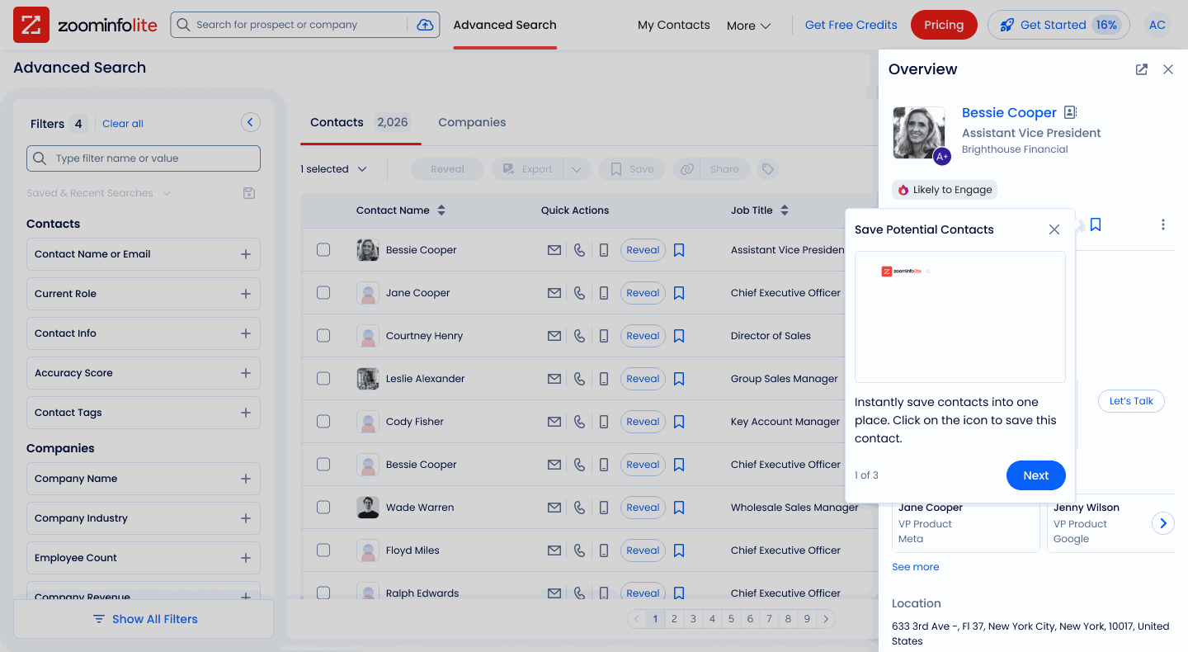Image resolution: width=1188 pixels, height=652 pixels.
Task: Click the cloud upload icon in search bar
Action: point(425,25)
